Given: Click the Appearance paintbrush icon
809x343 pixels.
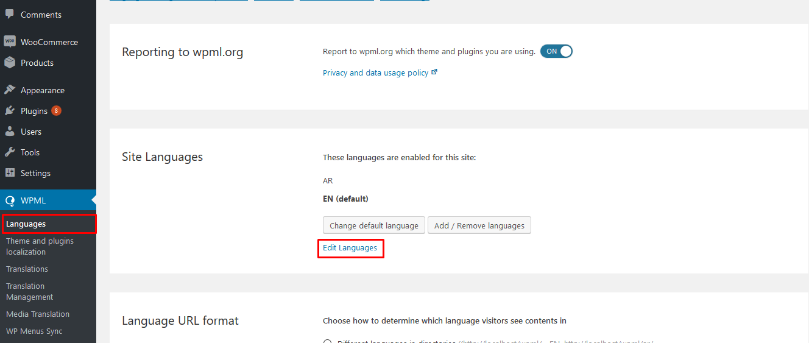Looking at the screenshot, I should 10,90.
